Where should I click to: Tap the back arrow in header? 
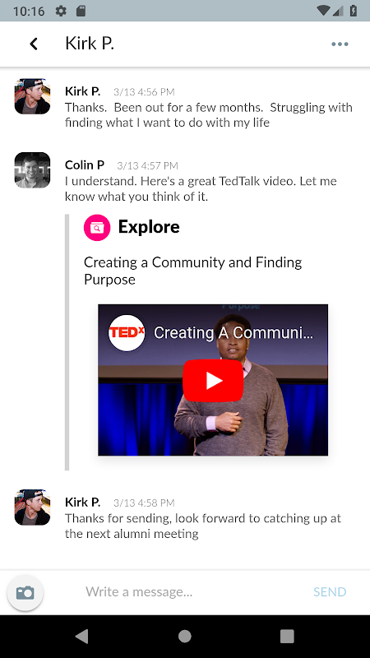34,44
